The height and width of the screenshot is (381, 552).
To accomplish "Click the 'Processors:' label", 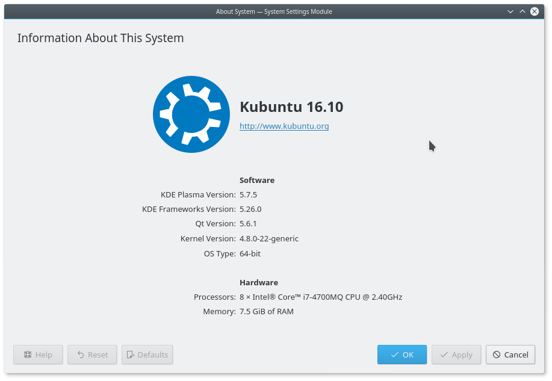I will coord(215,297).
